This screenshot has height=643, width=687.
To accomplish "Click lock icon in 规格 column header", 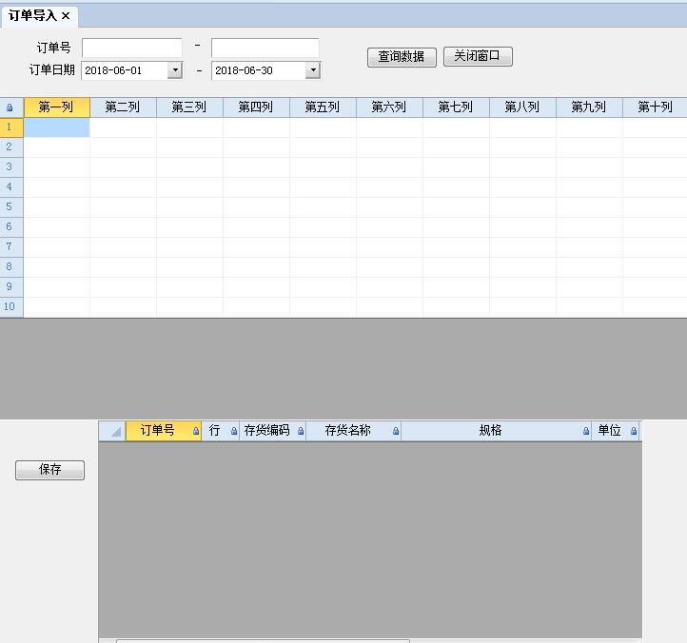I will point(586,431).
